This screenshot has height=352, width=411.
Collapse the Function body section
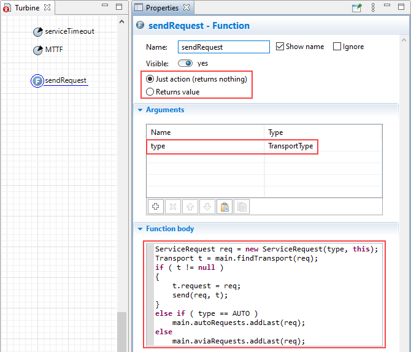tap(140, 229)
